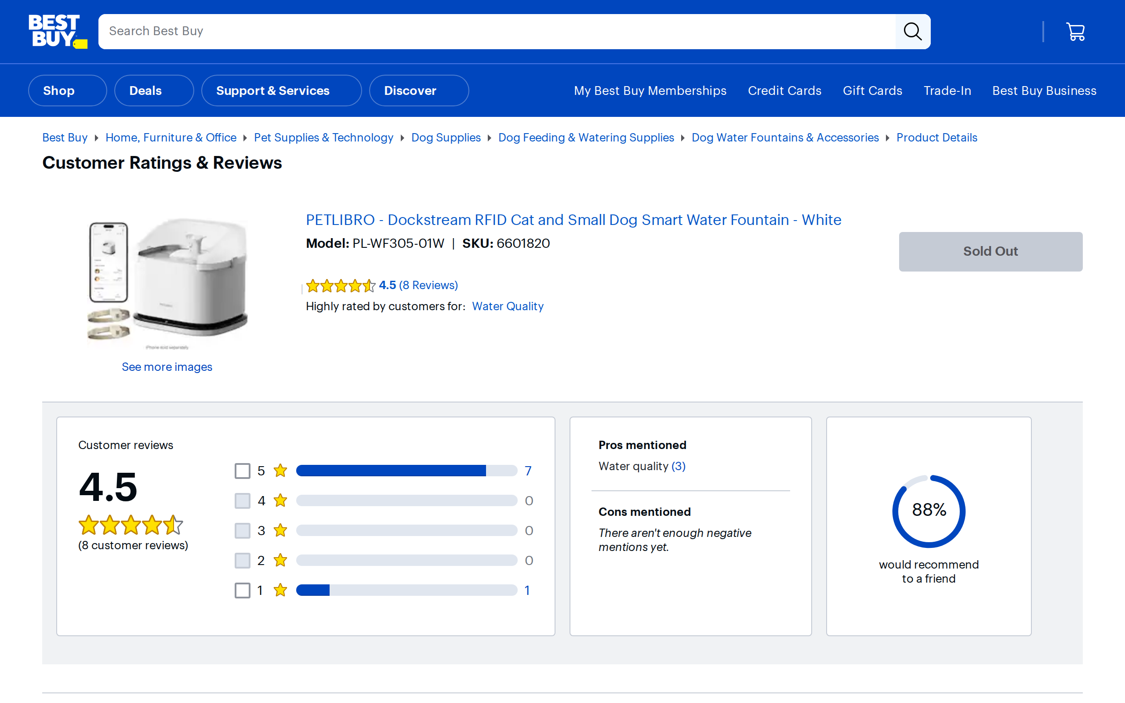Click the 5 star rating bar
The width and height of the screenshot is (1125, 703).
406,471
